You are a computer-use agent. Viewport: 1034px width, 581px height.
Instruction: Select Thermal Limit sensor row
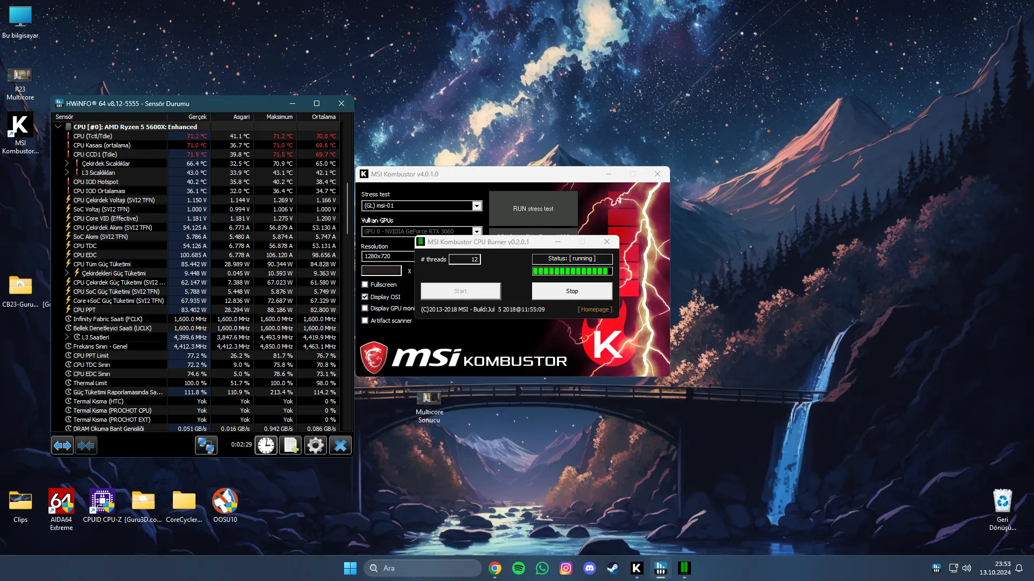(x=195, y=383)
